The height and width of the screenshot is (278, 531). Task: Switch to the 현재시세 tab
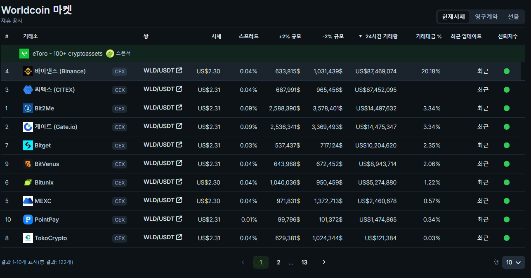(x=453, y=17)
